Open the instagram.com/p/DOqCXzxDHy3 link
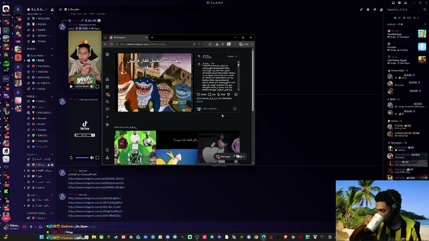The image size is (429, 241). [95, 211]
